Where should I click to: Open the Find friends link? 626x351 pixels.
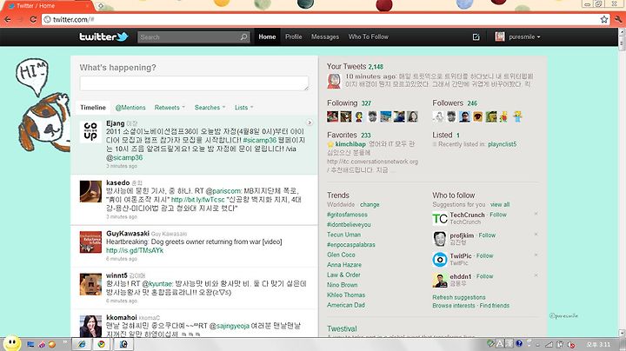tap(494, 306)
